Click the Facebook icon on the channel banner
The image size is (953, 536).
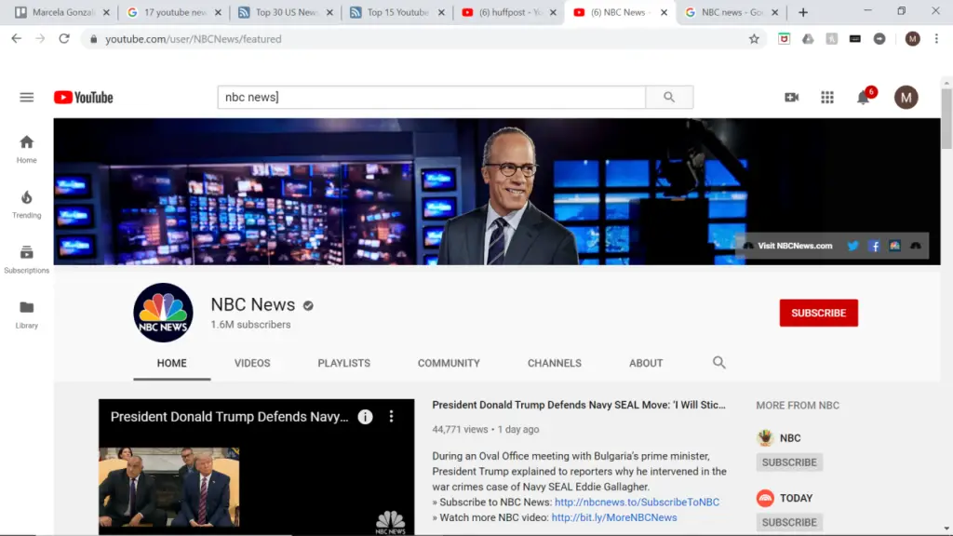point(874,246)
